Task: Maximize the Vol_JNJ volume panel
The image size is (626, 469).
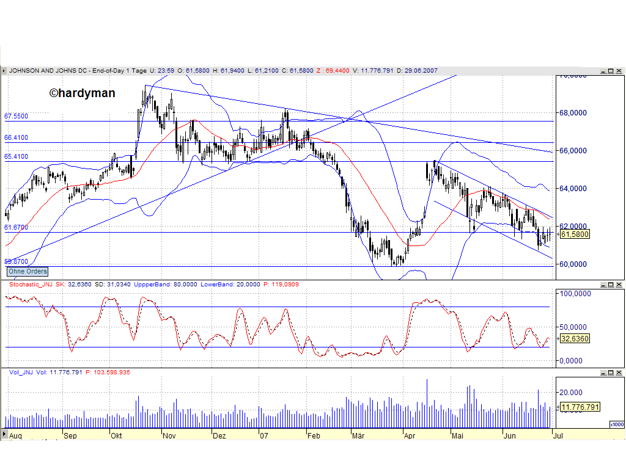Action: point(611,371)
